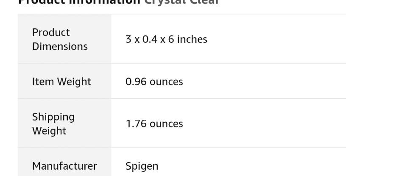Click the Crystal Clear heading text
The width and height of the screenshot is (407, 176).
click(181, 2)
